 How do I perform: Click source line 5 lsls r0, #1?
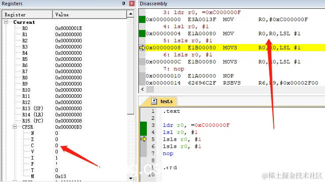(x=182, y=139)
